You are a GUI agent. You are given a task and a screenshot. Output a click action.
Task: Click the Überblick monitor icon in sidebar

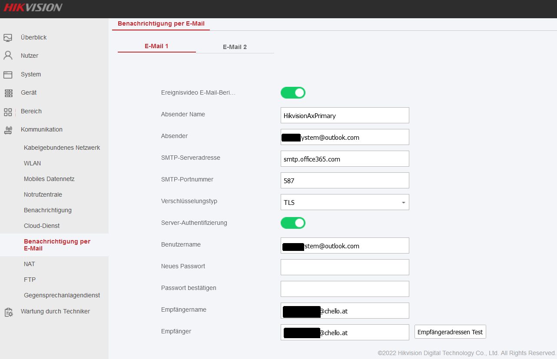(x=8, y=38)
